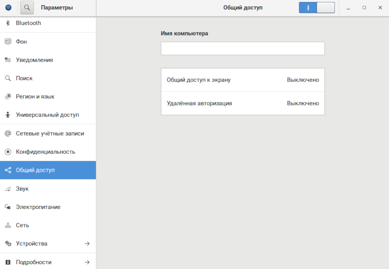Open the Фон settings panel
Screen dimensions: 389x269
coord(21,41)
